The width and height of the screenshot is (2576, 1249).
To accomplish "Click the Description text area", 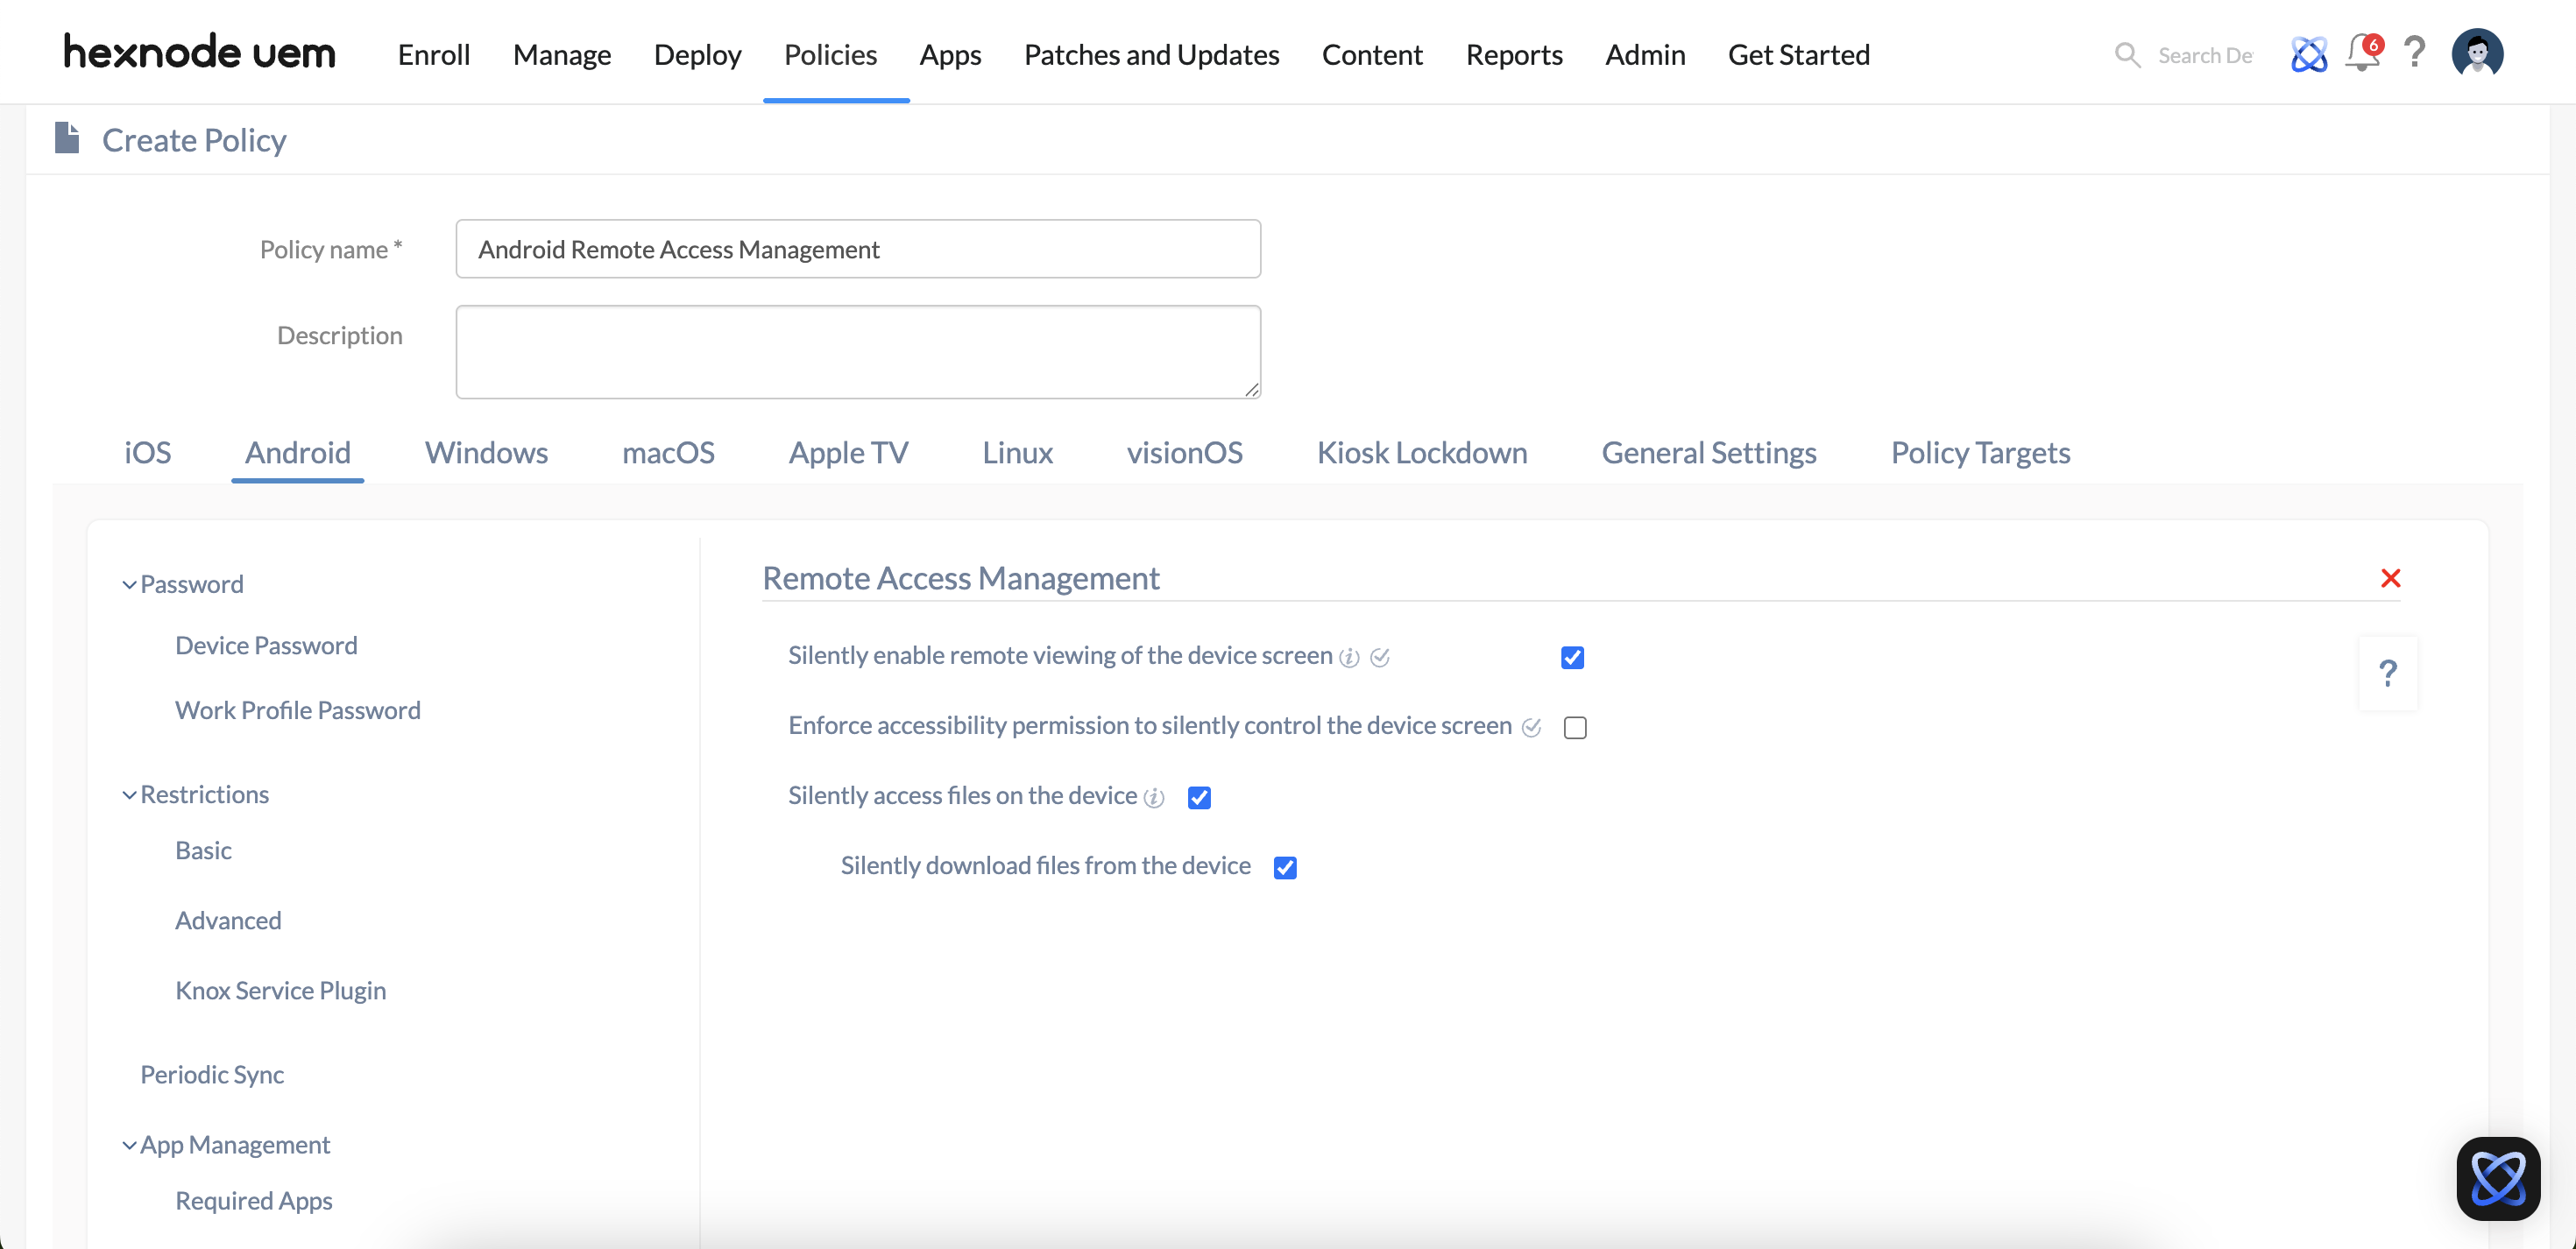I will 858,352.
